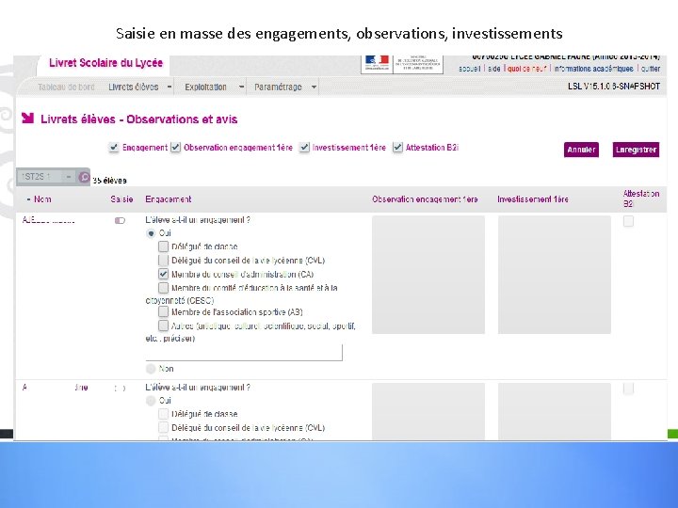Click the Livret Scolaire du Lycée title
The height and width of the screenshot is (508, 678).
105,63
